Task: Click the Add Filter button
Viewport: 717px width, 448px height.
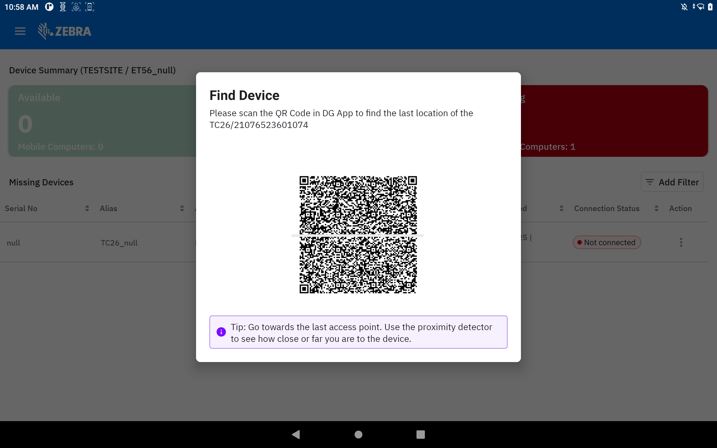Action: (672, 182)
